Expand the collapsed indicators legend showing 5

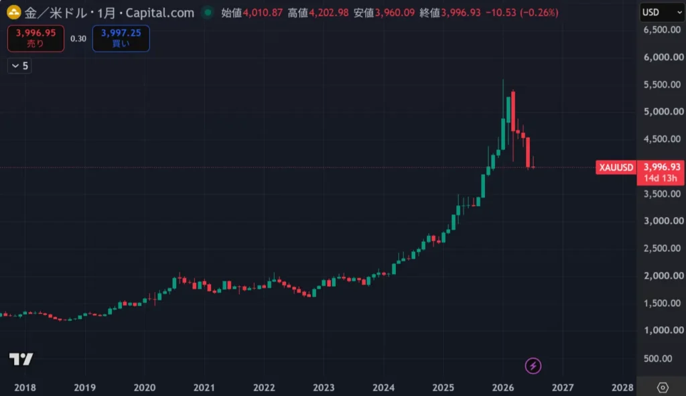click(x=19, y=66)
